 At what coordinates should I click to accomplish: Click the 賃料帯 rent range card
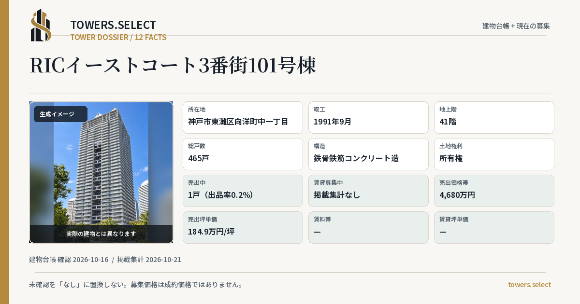tap(368, 227)
